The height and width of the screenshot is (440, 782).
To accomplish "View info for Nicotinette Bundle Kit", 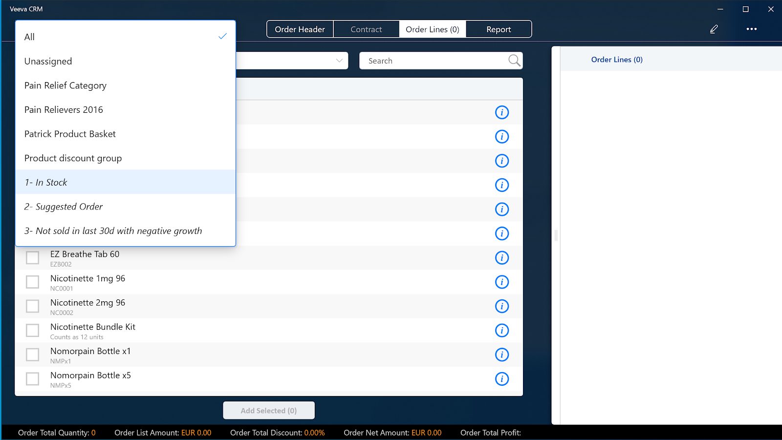I will point(502,331).
